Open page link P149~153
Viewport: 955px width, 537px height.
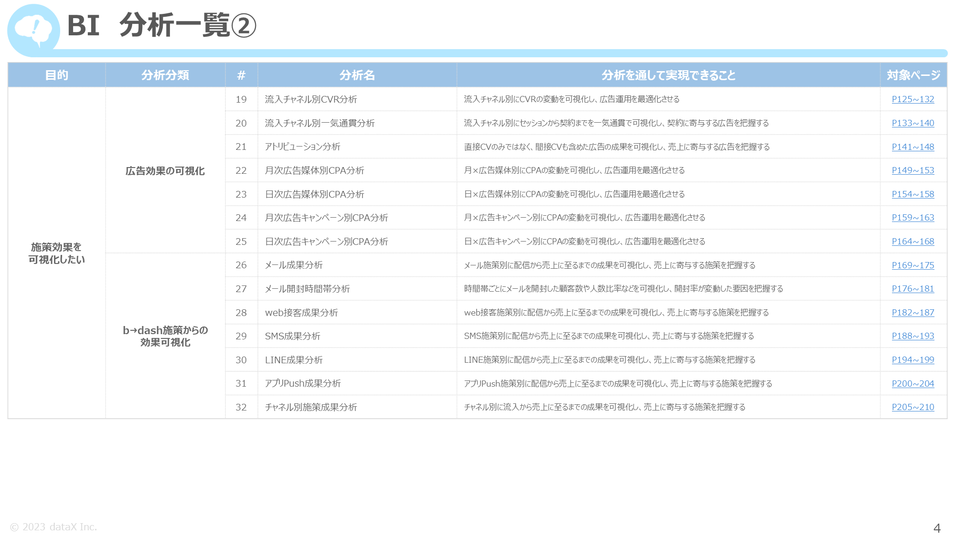tap(913, 170)
